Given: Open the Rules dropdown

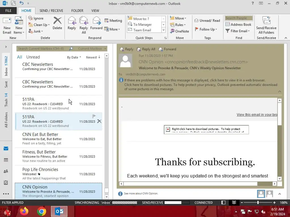Looking at the screenshot, I should tap(178, 25).
